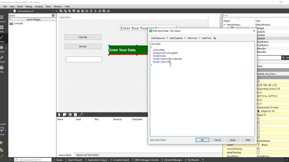Open the Tools menu
The height and width of the screenshot is (162, 289).
point(48,6)
